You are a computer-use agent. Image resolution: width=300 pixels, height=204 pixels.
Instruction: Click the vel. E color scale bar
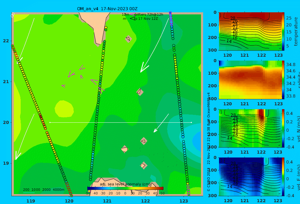click(x=283, y=177)
